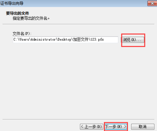The width and height of the screenshot is (157, 131).
Task: Click 加密文件 folder name in path
Action: coord(81,39)
